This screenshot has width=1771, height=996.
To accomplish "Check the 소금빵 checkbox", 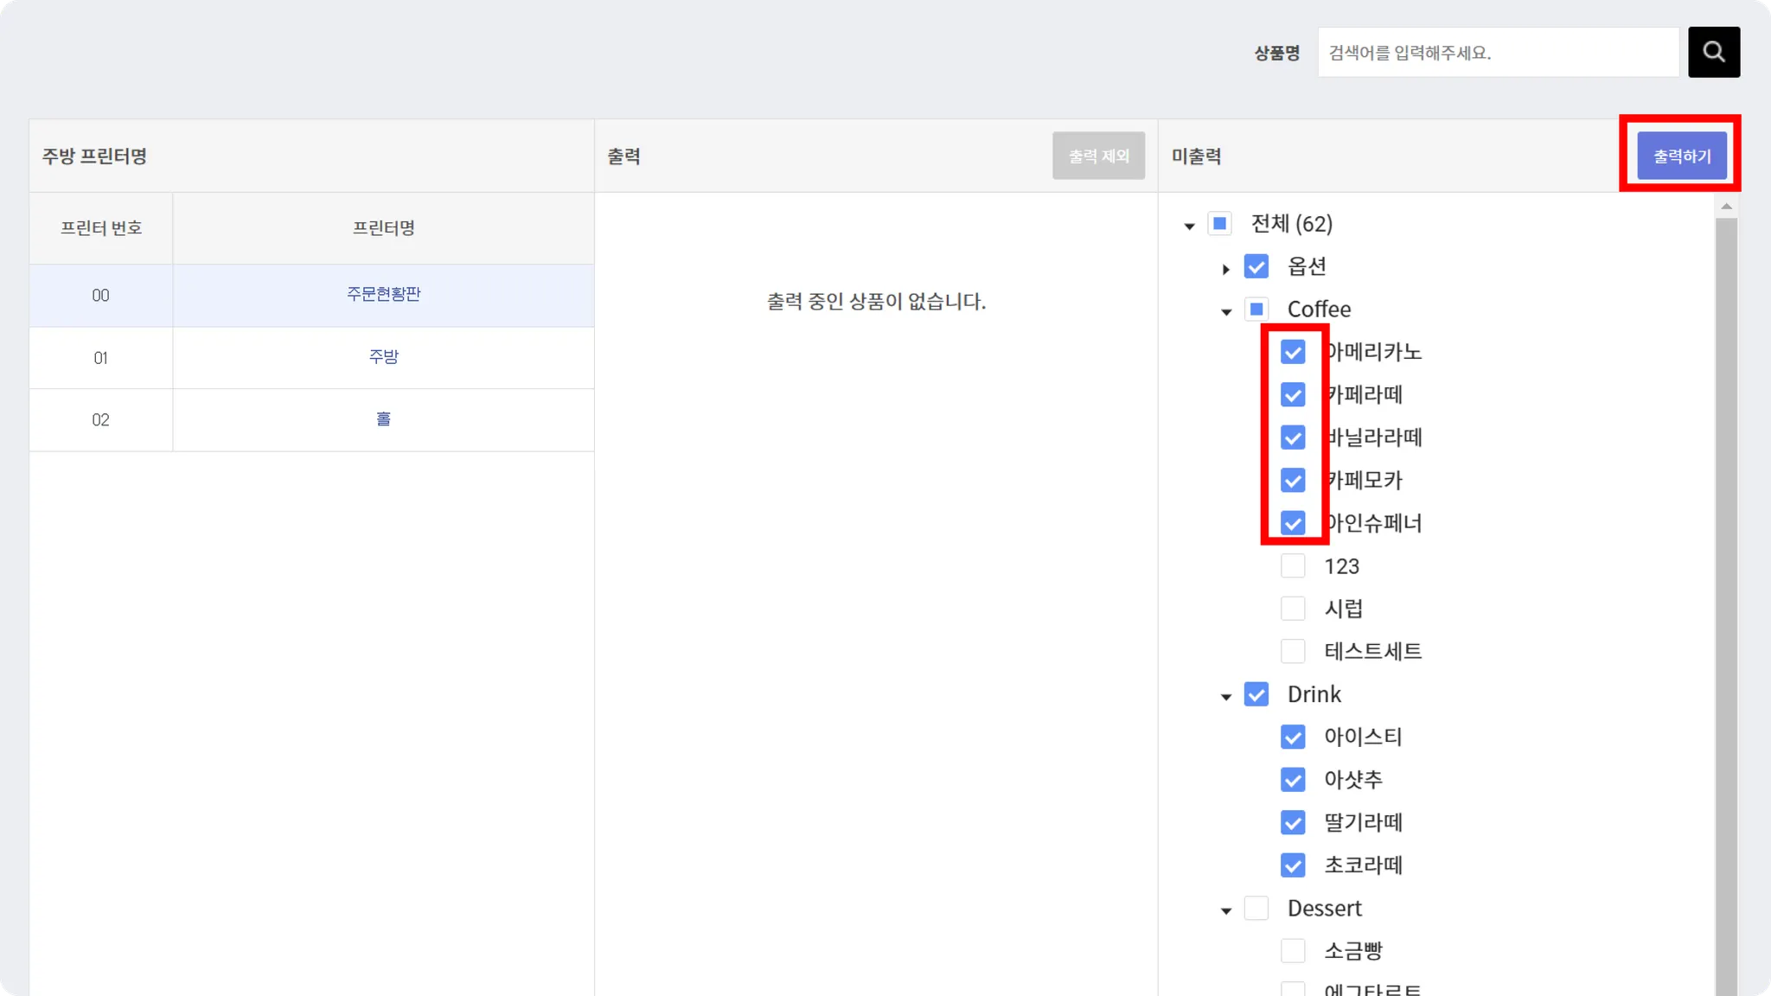I will 1293,951.
